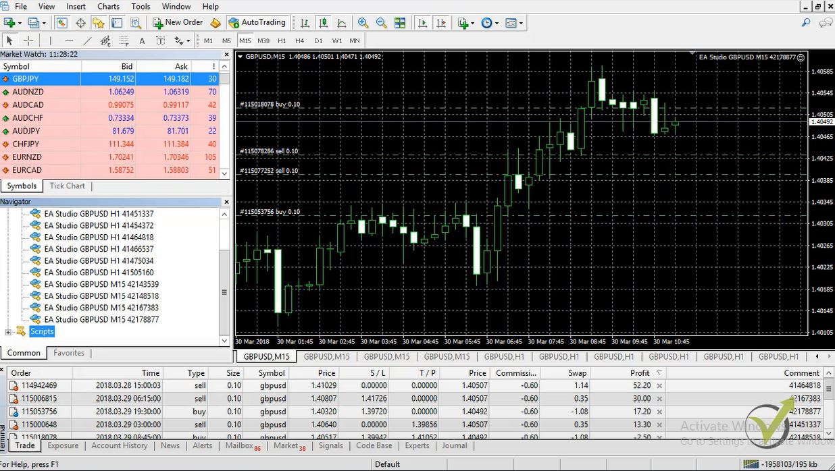Activate the Draw Horizontal Line tool

click(69, 40)
